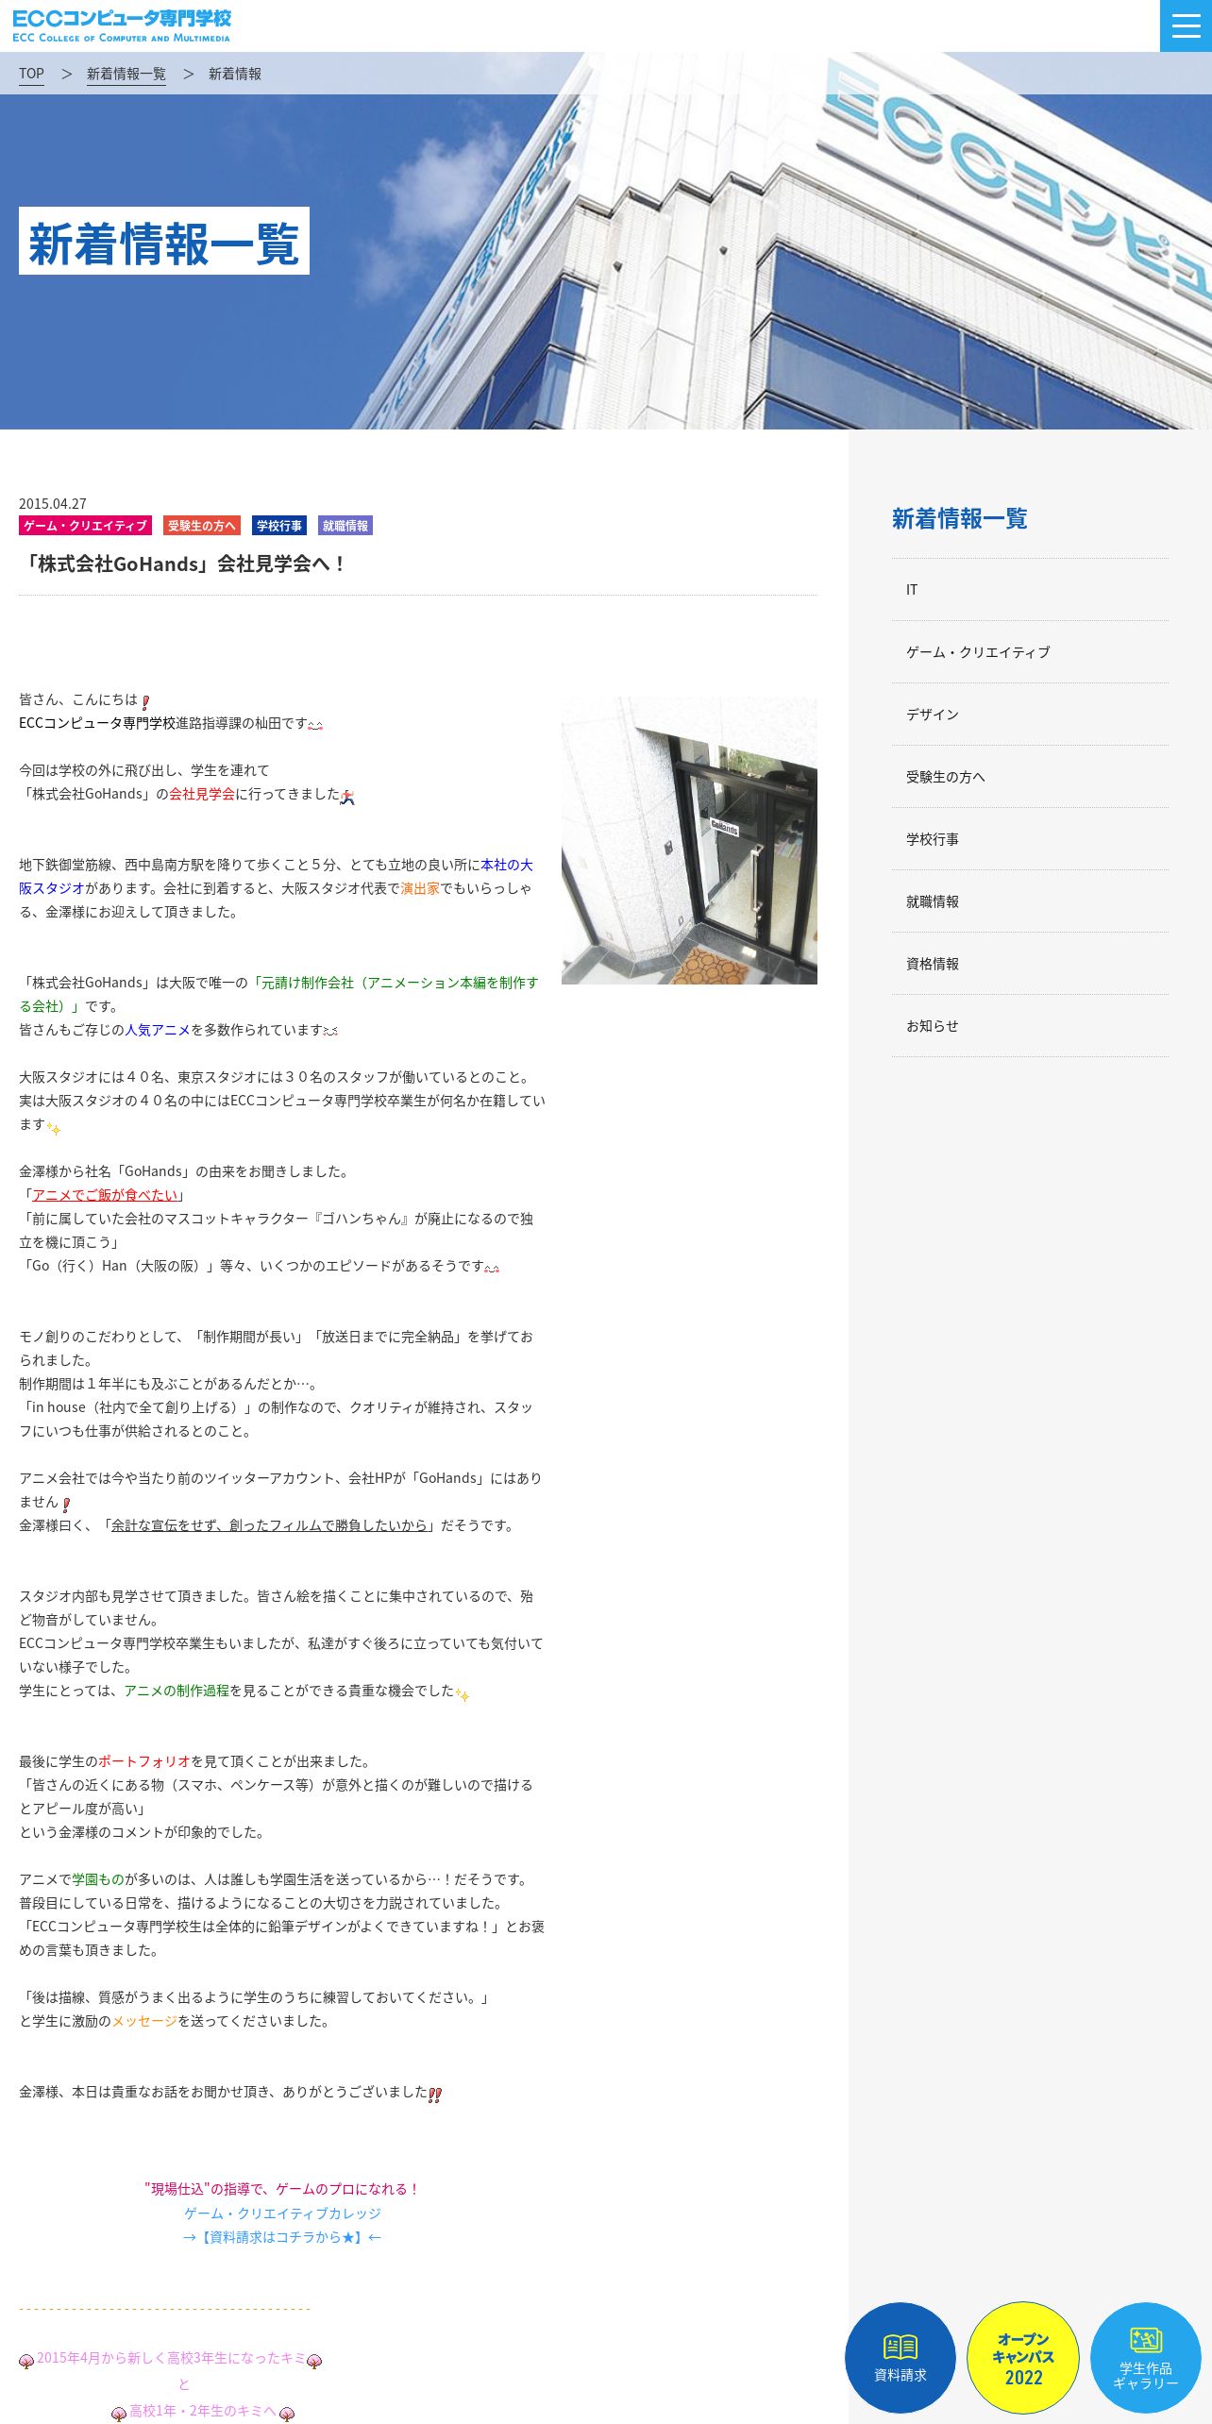
Task: Open 学校行事 in sidebar list
Action: [1030, 839]
